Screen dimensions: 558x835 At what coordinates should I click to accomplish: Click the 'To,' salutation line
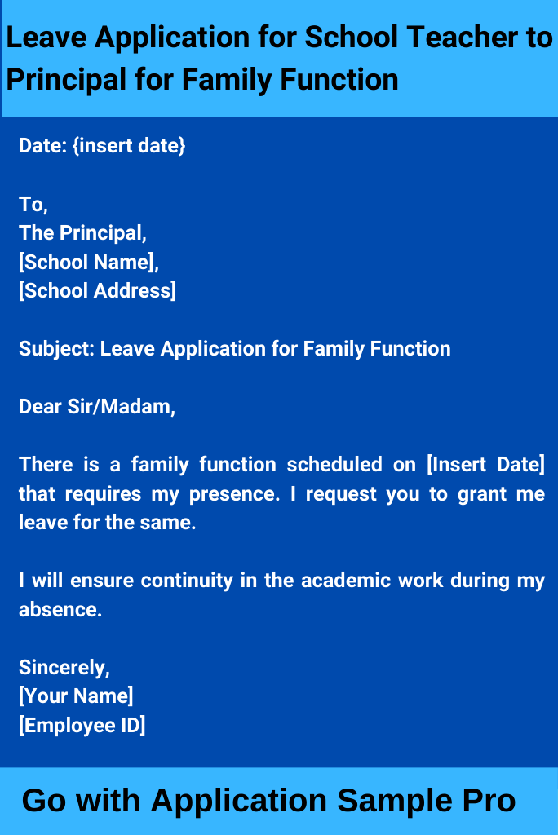coord(33,205)
